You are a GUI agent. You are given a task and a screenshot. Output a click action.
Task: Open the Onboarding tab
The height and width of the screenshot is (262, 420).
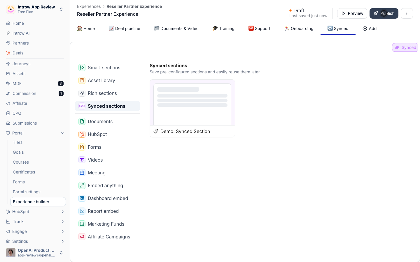(x=299, y=29)
